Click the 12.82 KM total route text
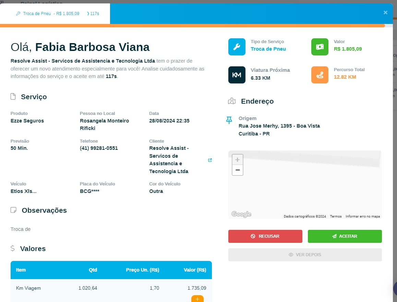Screen dimensions: 397x302 [345, 77]
